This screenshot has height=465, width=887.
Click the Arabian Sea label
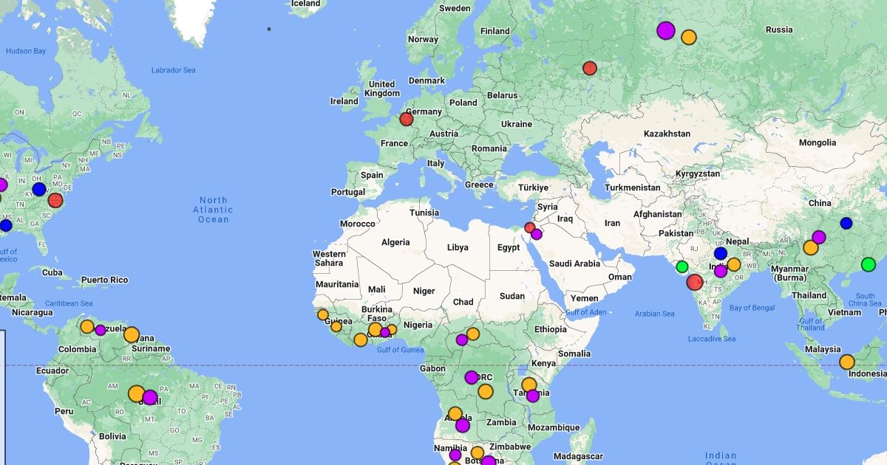654,314
